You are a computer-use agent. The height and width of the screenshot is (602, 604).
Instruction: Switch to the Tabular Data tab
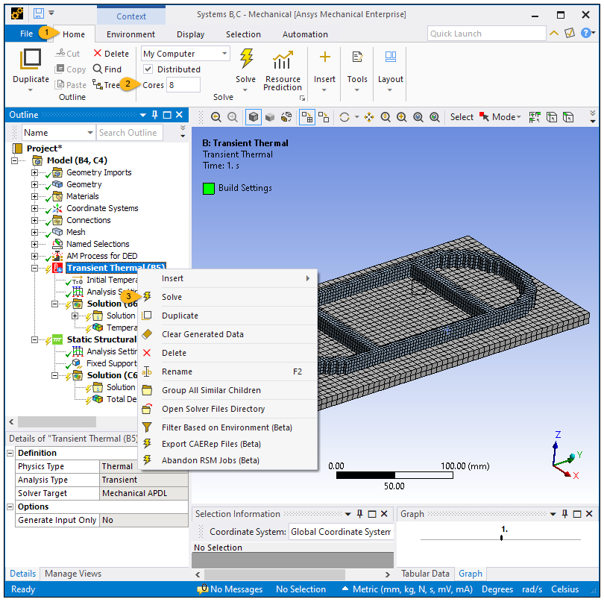click(425, 574)
